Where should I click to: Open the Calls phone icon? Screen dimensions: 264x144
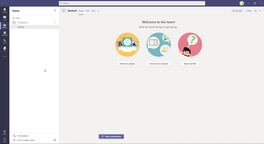(4, 41)
